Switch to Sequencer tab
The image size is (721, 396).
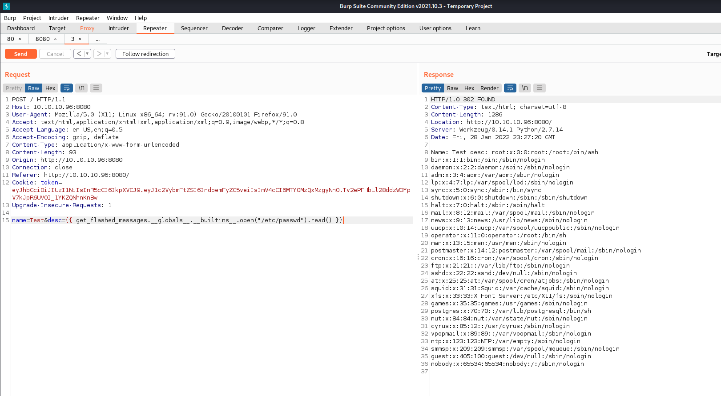coord(194,28)
